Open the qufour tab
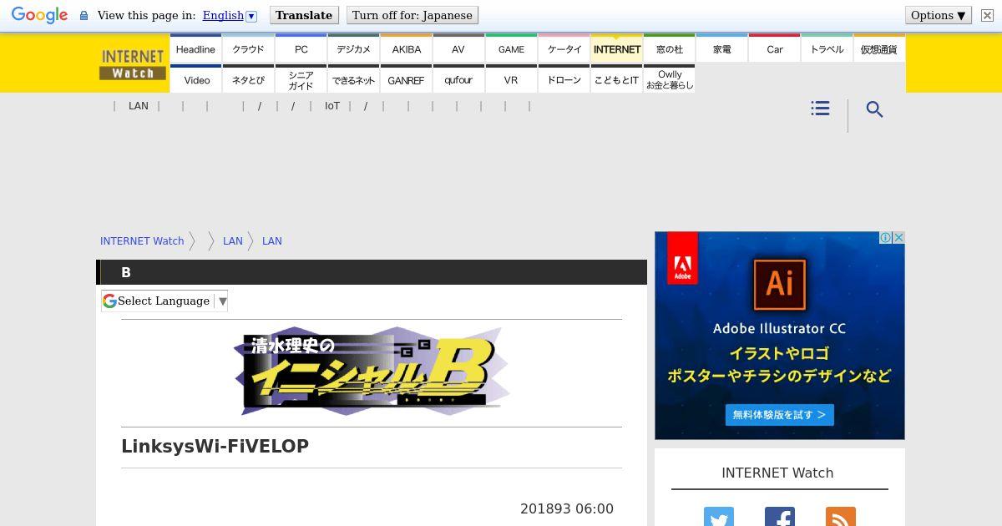This screenshot has width=1002, height=526. point(458,79)
